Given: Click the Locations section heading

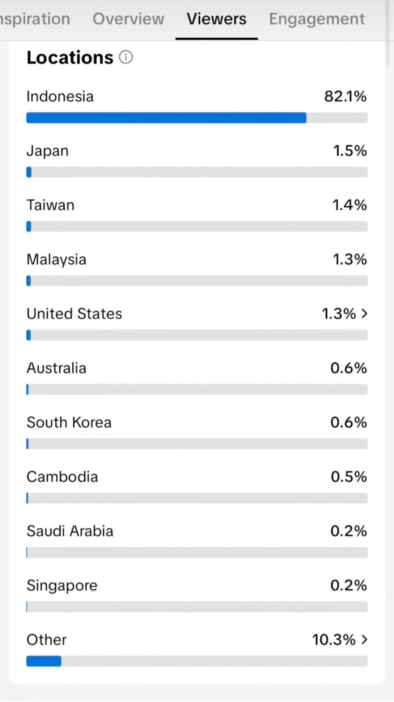Looking at the screenshot, I should (x=70, y=57).
